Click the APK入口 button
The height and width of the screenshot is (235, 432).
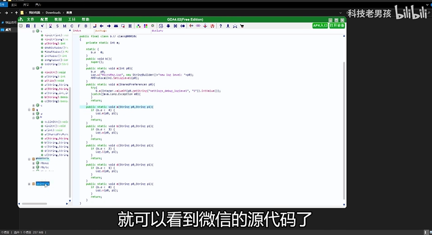click(320, 25)
